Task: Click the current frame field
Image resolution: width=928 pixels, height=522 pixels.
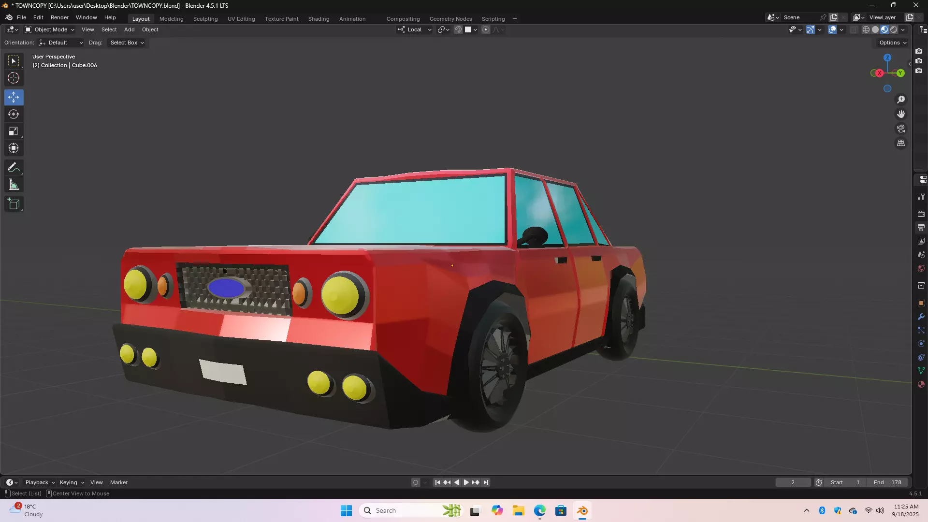Action: [x=793, y=482]
